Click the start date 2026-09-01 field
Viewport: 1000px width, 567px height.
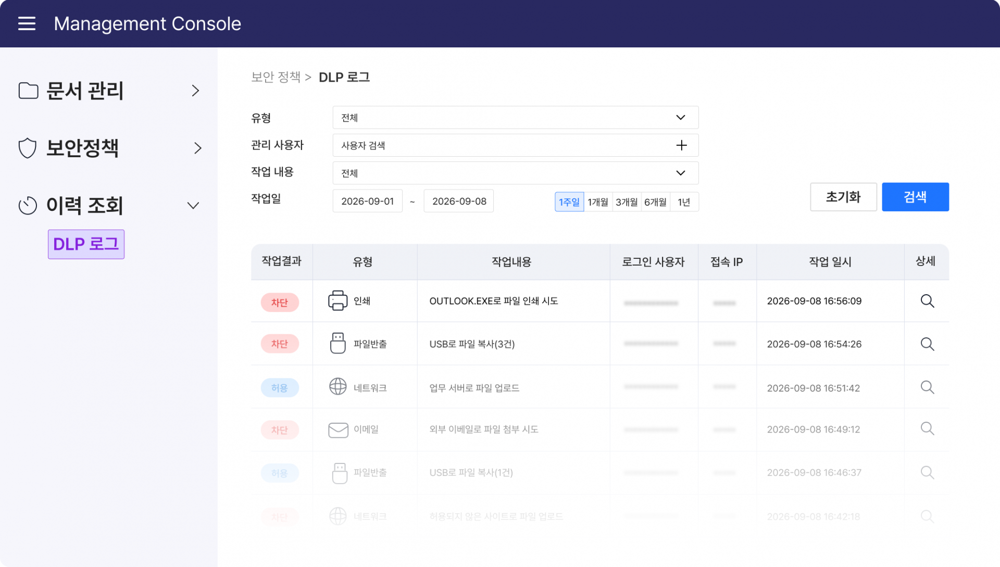tap(368, 201)
